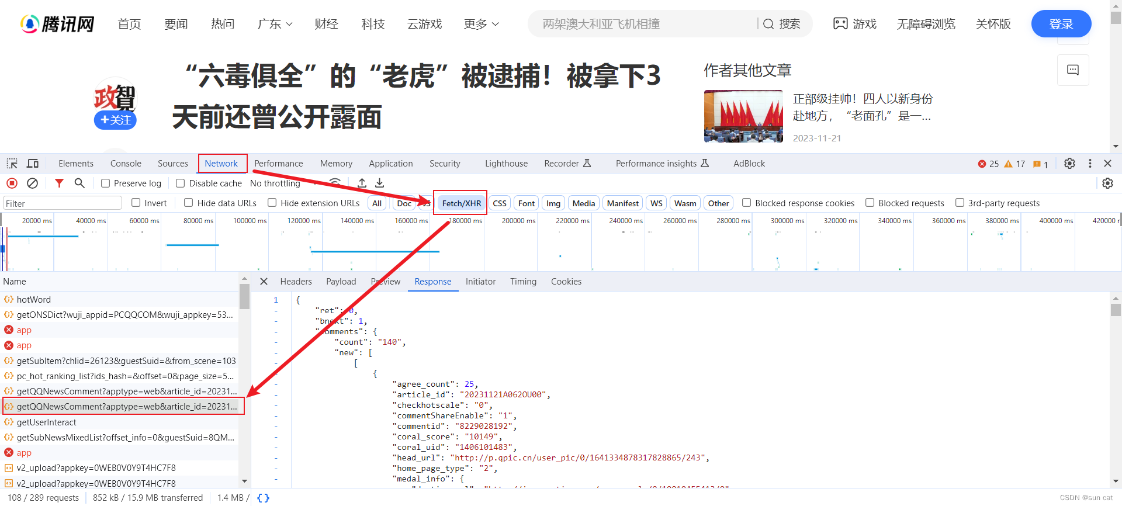Click the red filter funnel icon
Viewport: 1122px width, 506px height.
pyautogui.click(x=59, y=183)
